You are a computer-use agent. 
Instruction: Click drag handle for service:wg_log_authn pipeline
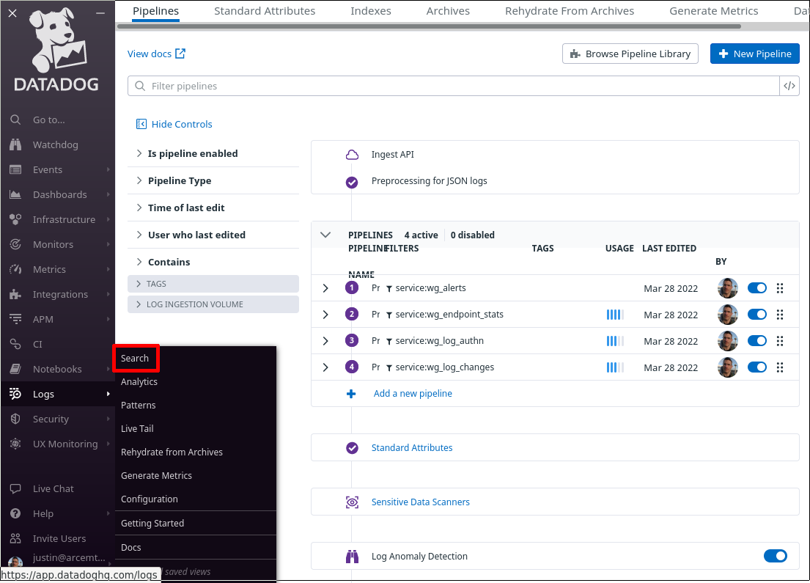780,340
